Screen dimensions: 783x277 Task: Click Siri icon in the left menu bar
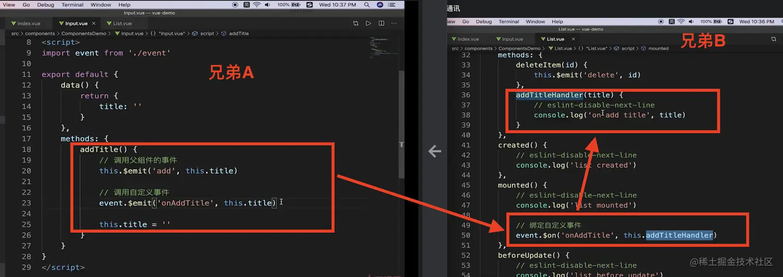click(380, 5)
